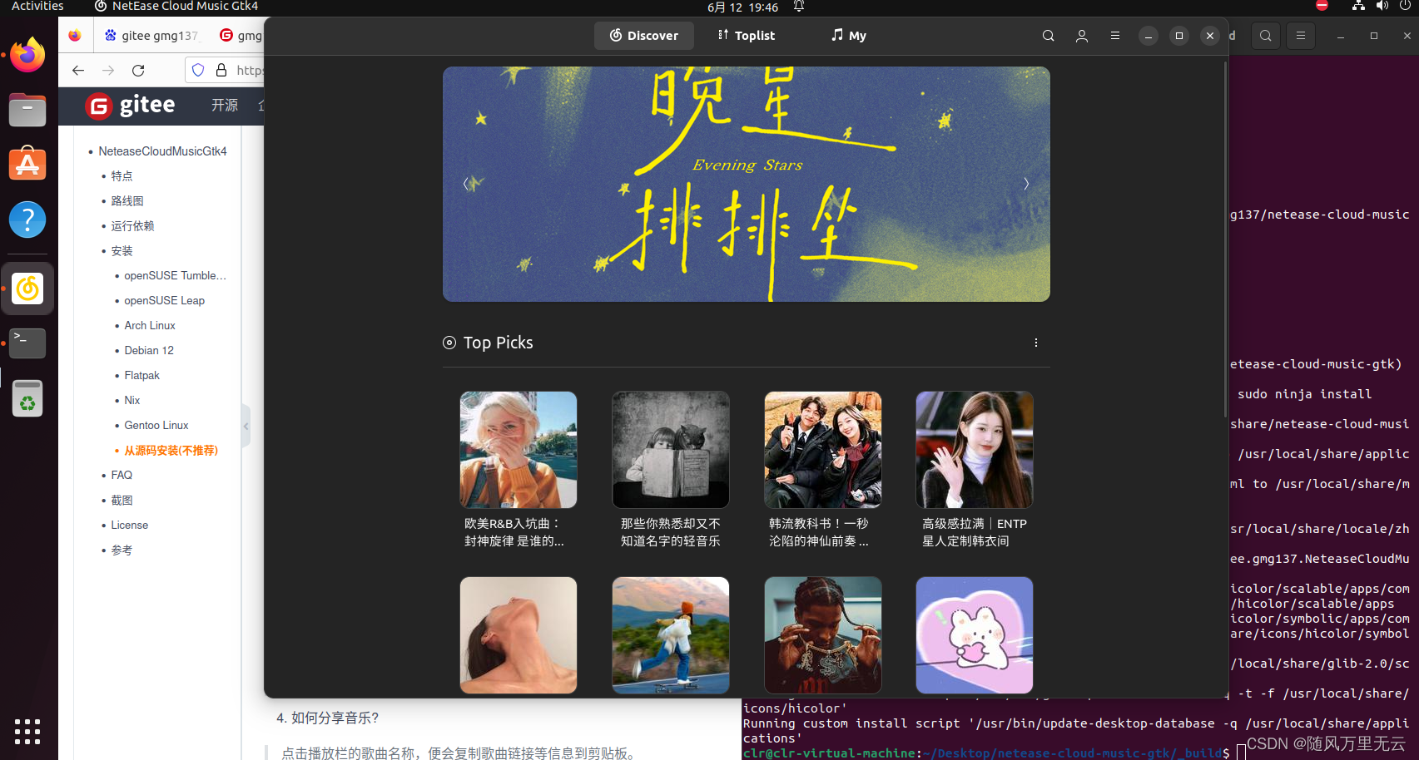Open system volume indicator in top bar

click(1382, 6)
